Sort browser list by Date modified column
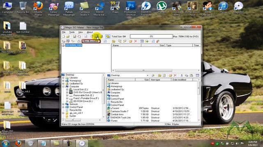263x147 pixels. coord(182,80)
